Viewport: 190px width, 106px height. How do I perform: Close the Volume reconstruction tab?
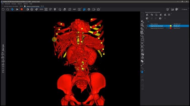43,6
